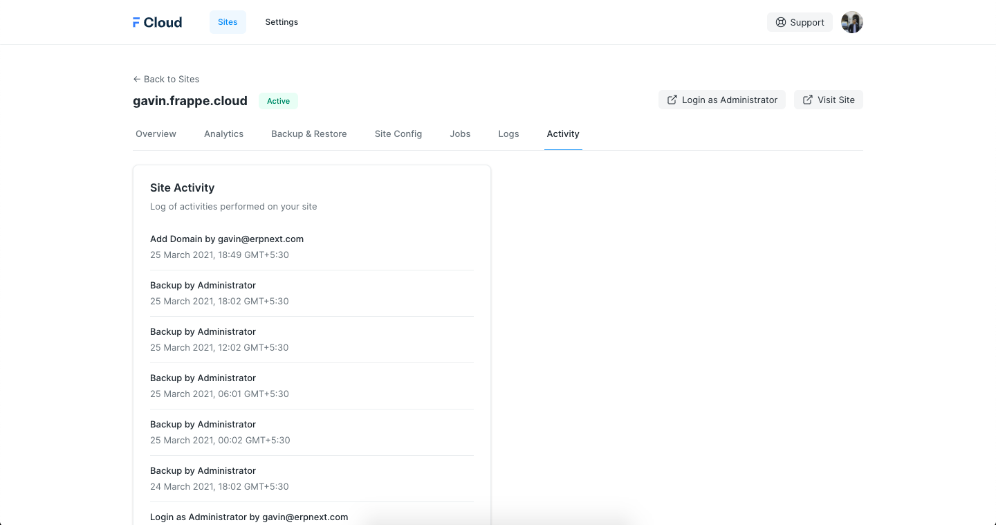Click the Active status badge
Screen dimensions: 996x525
pyautogui.click(x=278, y=101)
